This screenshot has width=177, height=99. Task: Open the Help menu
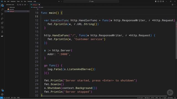(x=35, y=1)
